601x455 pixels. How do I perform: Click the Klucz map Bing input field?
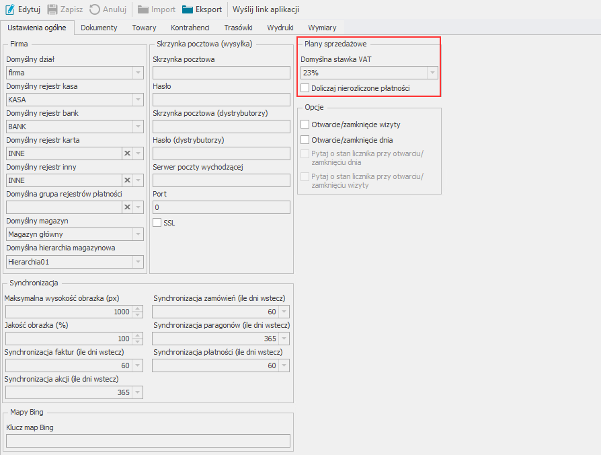148,441
